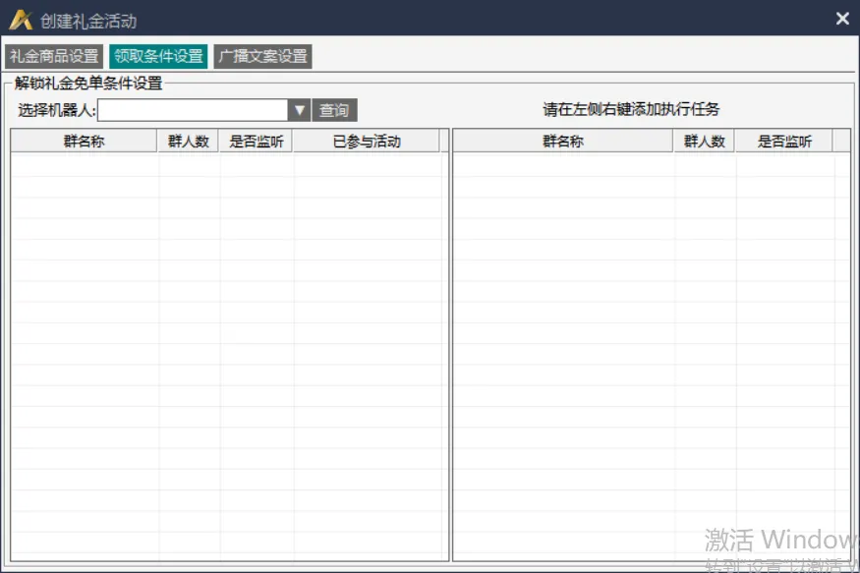Click the 查询 button
Screen dimensions: 860x573
(334, 110)
